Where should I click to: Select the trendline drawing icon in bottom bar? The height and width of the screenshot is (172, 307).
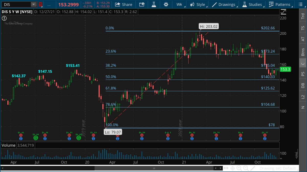tap(253, 168)
